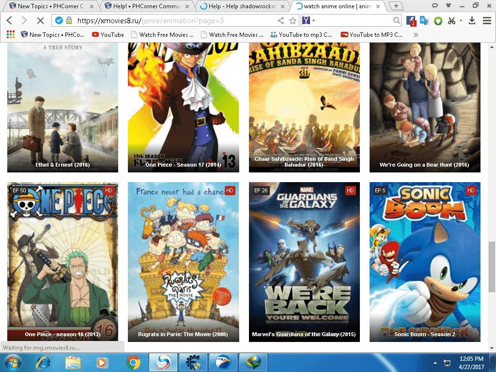Click the vertical scrollbar thumb
496x372 pixels.
[x=491, y=267]
